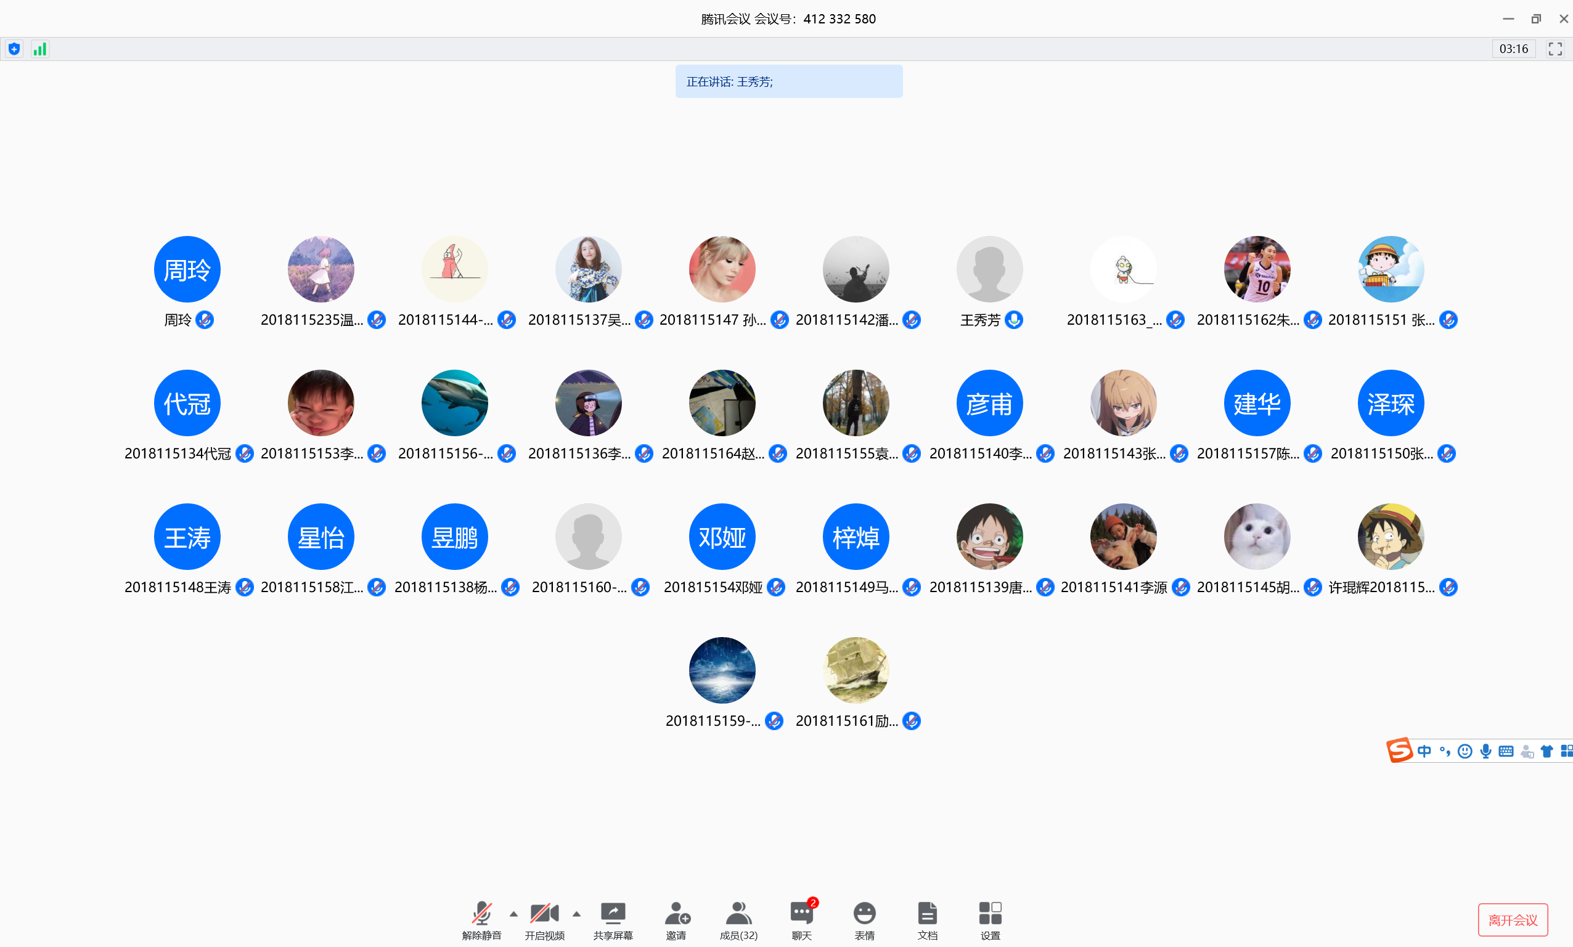
Task: Toggle Sogou input 中 language mode
Action: pos(1424,751)
